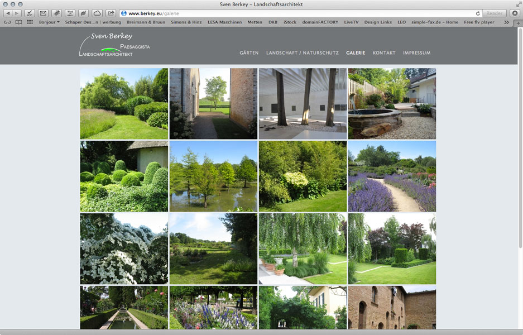Open the tree trunks courtyard photo
Viewport: 523px width, 335px height.
303,104
